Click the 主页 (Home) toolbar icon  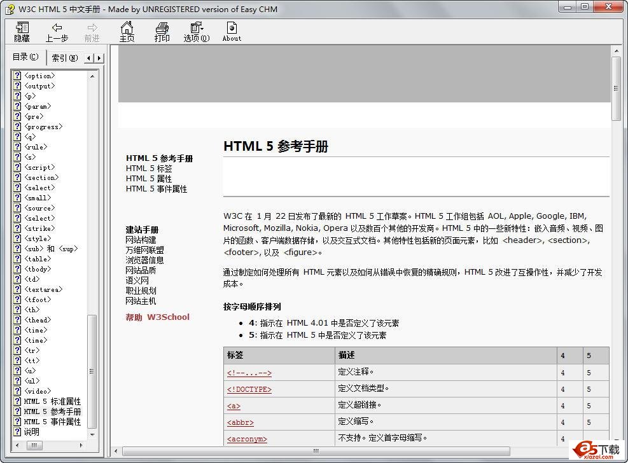[x=127, y=32]
